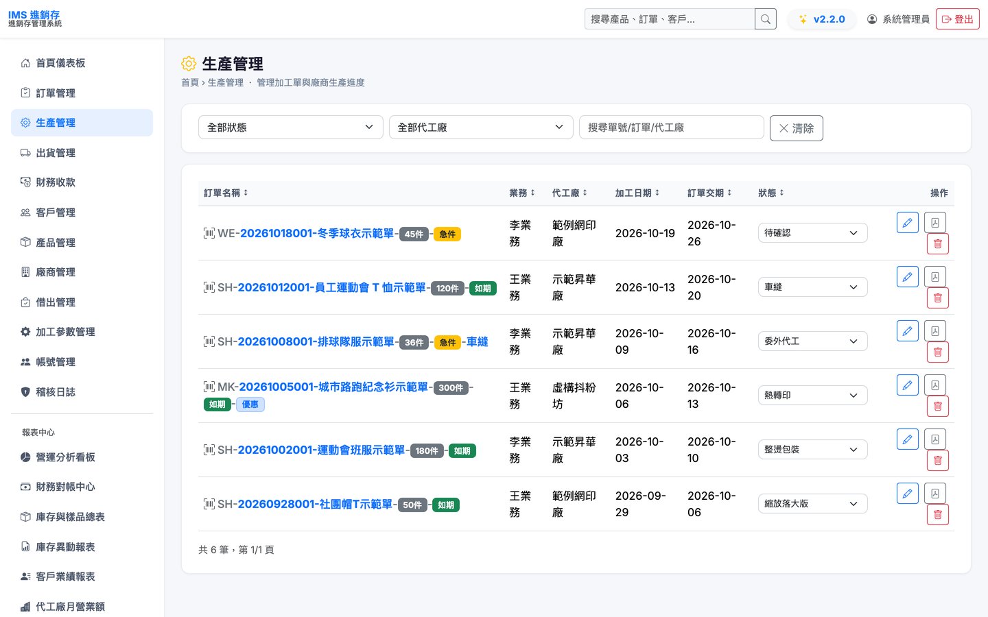Edit the SH-20261002001 運動會班服 order
Image resolution: width=988 pixels, height=617 pixels.
[908, 439]
